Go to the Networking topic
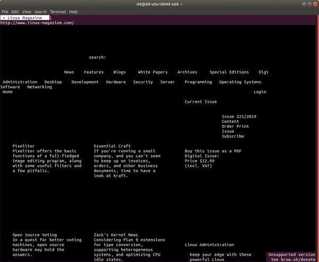The width and height of the screenshot is (319, 262). [39, 87]
